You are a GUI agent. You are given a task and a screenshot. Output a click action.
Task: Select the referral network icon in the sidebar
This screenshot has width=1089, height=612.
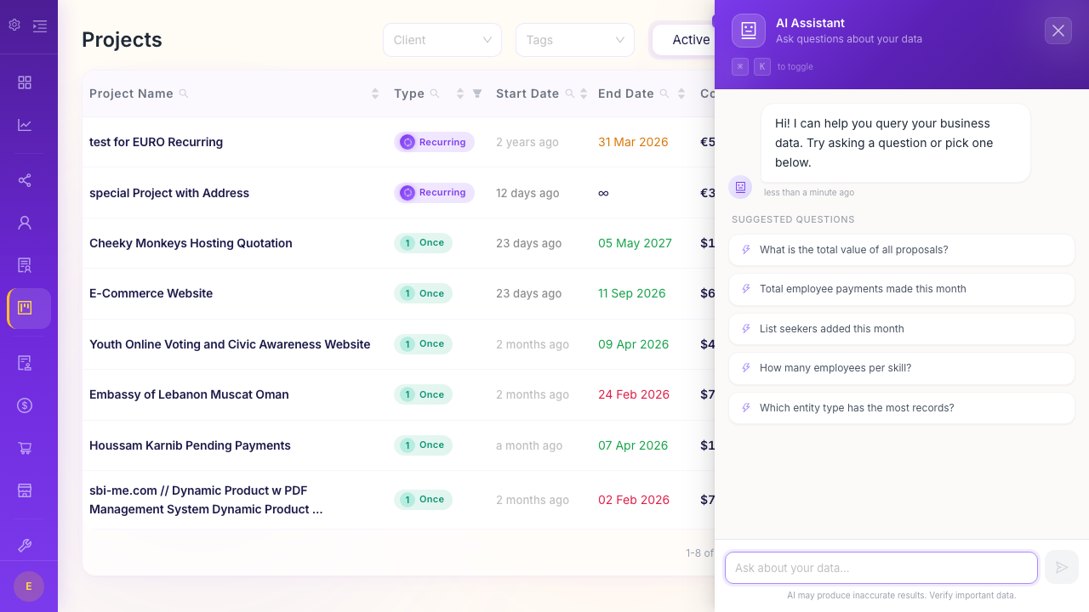coord(25,180)
